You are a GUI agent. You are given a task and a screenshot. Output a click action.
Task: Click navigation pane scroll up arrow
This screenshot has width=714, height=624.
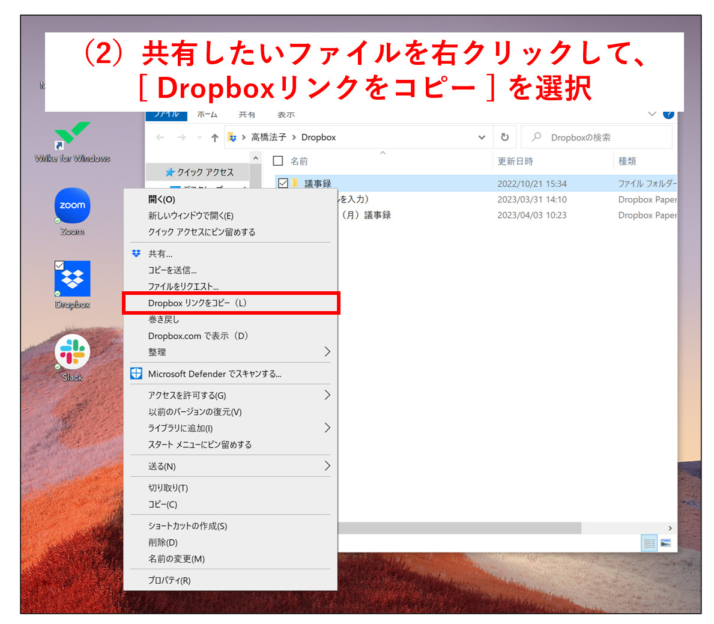pos(255,158)
